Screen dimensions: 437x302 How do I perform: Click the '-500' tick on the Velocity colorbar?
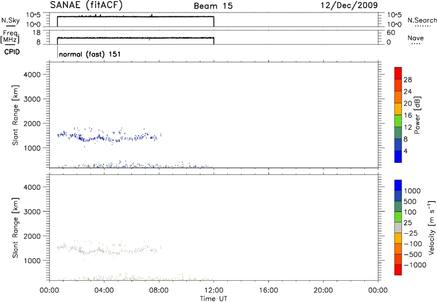click(x=412, y=254)
